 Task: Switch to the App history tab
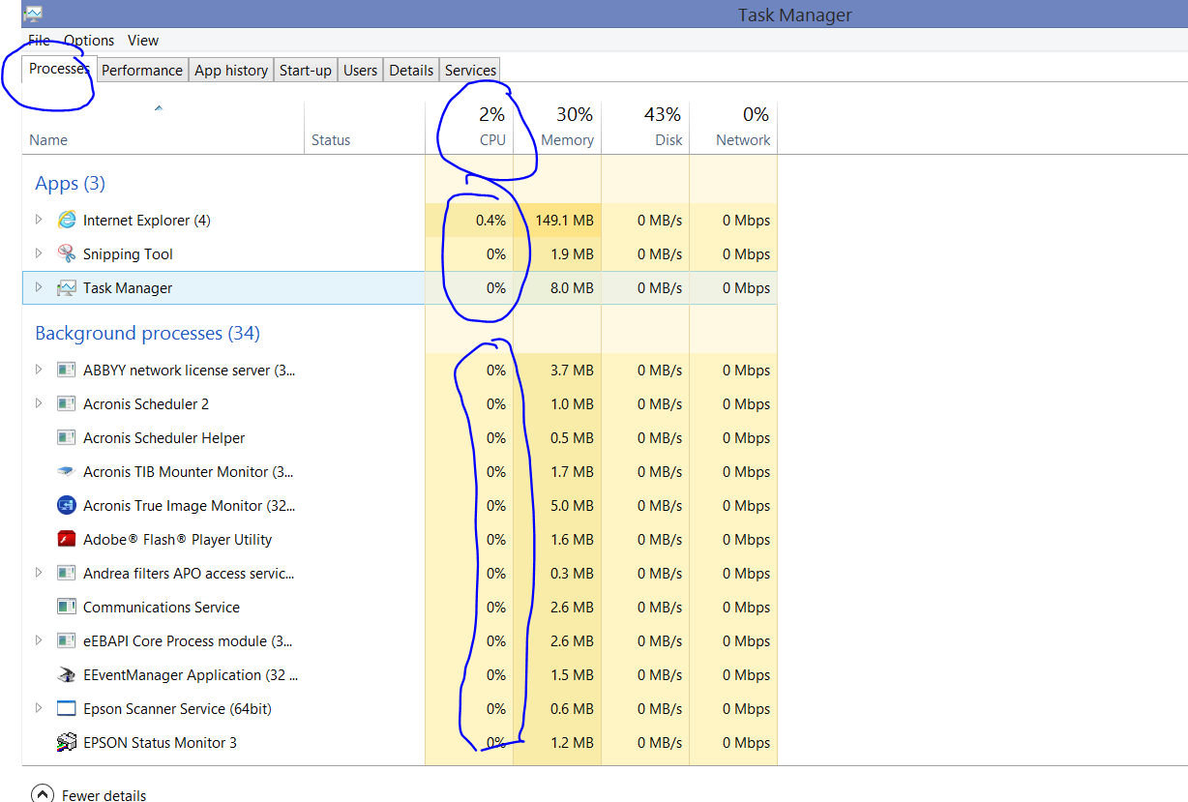click(x=231, y=70)
